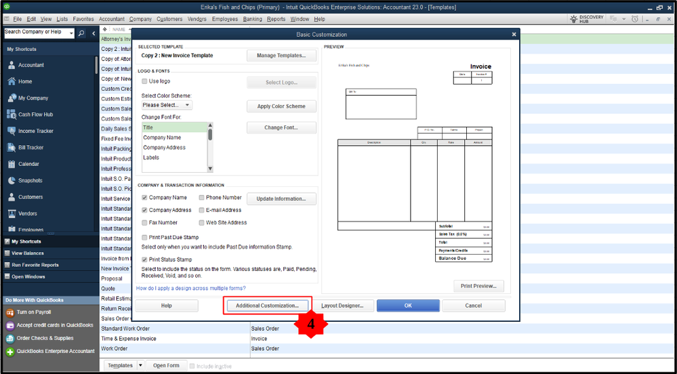The width and height of the screenshot is (677, 374).
Task: Open Customers shortcut
Action: click(26, 197)
